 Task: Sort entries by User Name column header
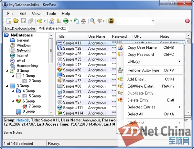[98, 36]
